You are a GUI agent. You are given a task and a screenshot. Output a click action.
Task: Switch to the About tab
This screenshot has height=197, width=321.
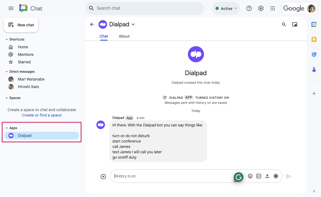pos(124,36)
